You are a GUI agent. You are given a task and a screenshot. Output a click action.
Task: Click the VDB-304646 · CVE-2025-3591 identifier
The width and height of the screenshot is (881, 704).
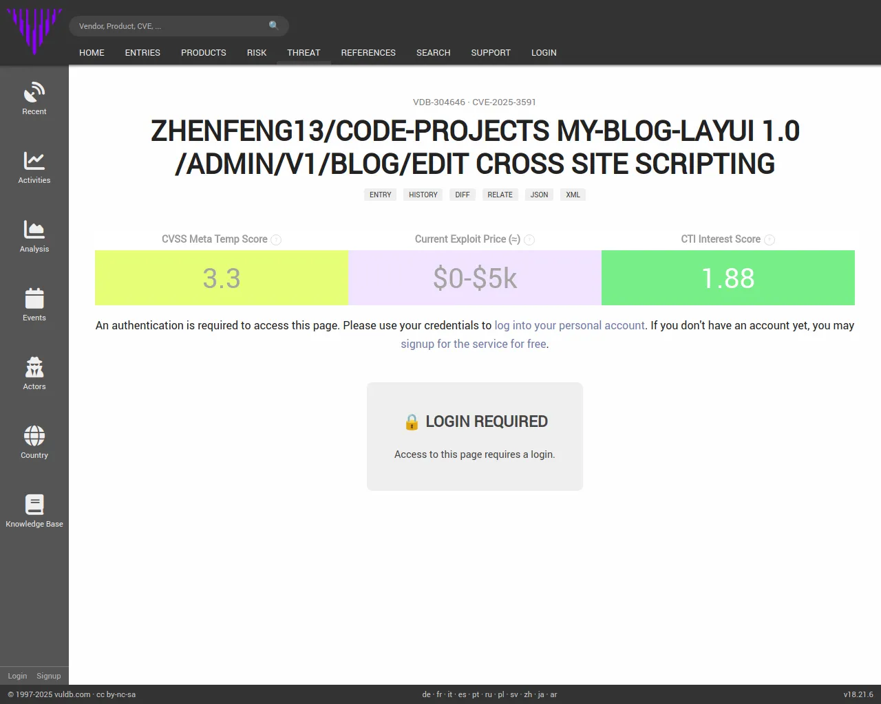pyautogui.click(x=474, y=102)
